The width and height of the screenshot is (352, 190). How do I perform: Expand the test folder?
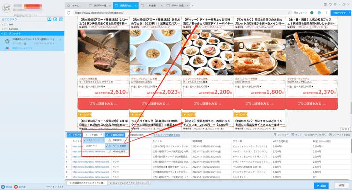tap(2, 25)
